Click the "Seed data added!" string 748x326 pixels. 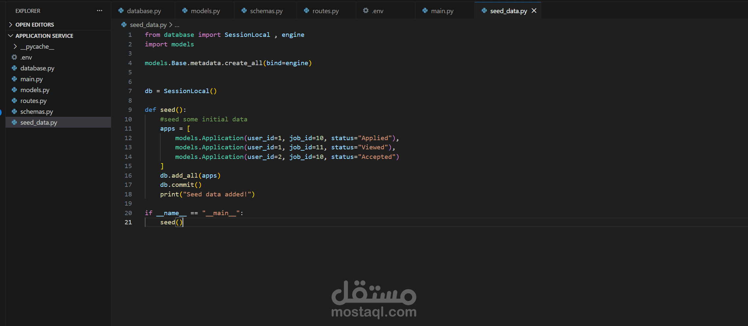coord(217,194)
